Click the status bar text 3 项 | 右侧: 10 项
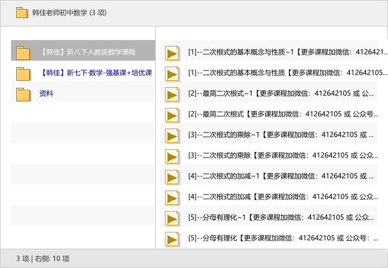 [x=43, y=258]
